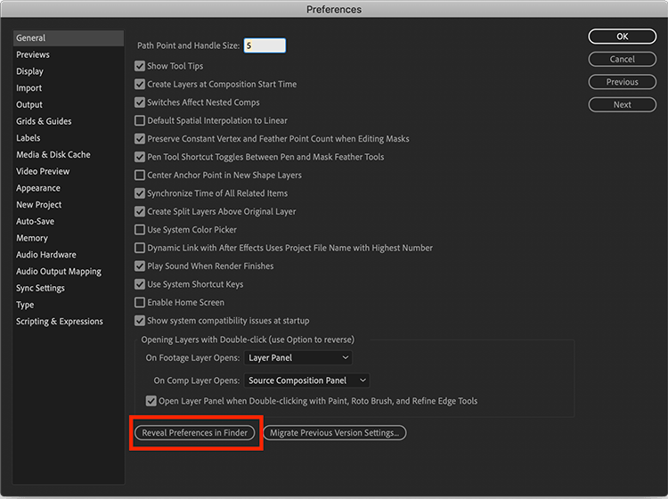Enable Center Anchor Point in New Shape Layers
The width and height of the screenshot is (668, 499).
click(140, 176)
